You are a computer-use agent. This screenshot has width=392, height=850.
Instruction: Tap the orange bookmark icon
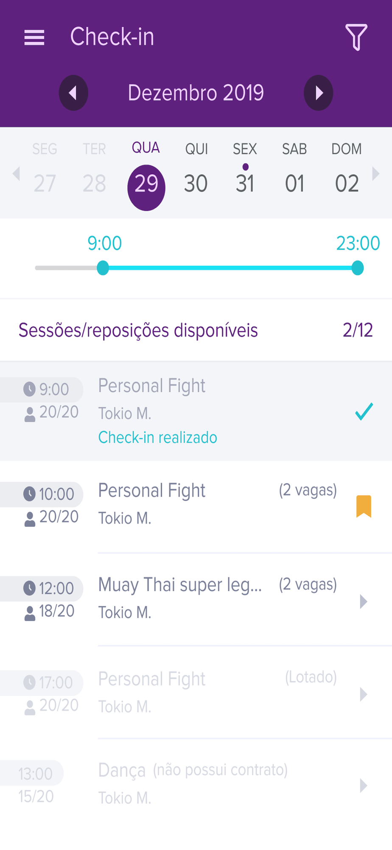pyautogui.click(x=364, y=506)
